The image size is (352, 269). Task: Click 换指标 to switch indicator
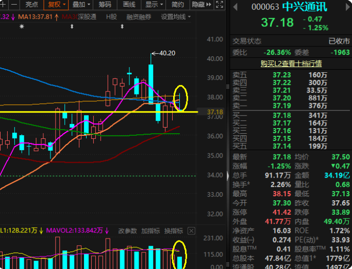tap(174, 231)
